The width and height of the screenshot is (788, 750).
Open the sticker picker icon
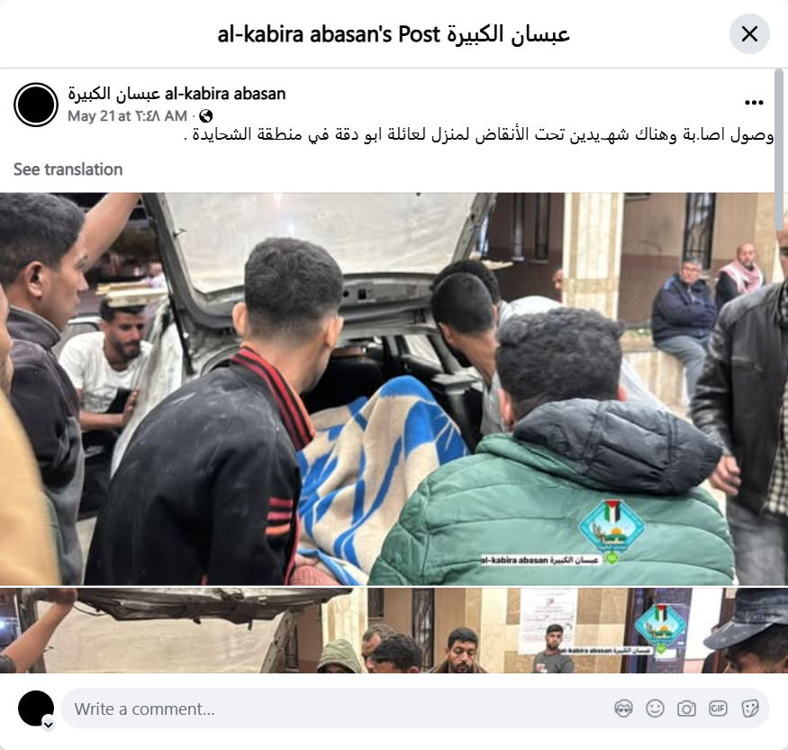[749, 709]
